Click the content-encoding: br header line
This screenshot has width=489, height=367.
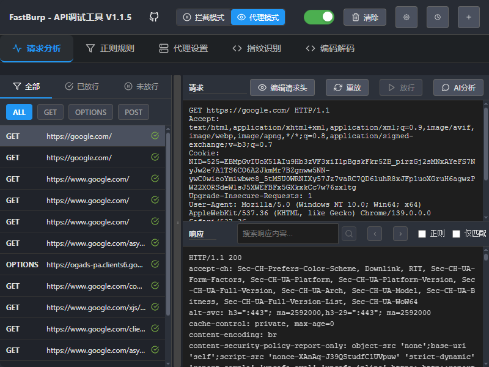pos(233,335)
